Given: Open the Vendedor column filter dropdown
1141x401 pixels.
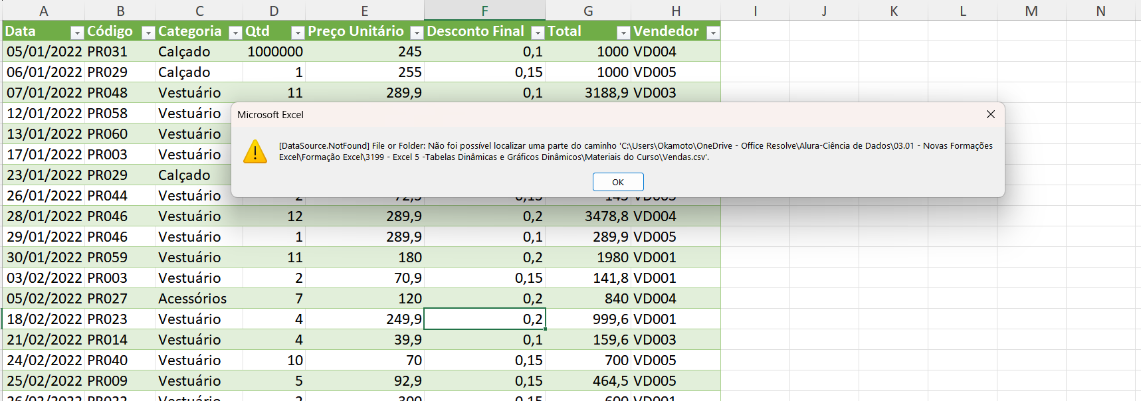Looking at the screenshot, I should 713,33.
